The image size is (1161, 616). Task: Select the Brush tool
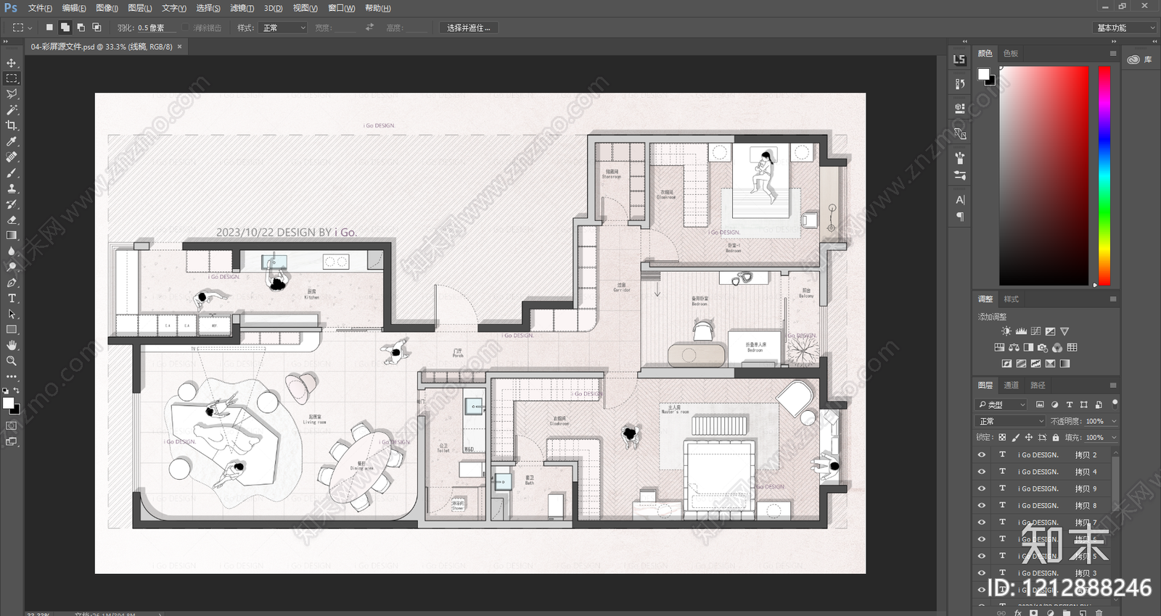[12, 172]
